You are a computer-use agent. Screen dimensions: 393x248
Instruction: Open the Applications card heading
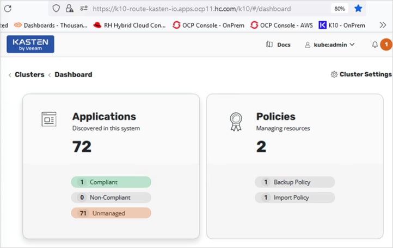click(x=104, y=117)
